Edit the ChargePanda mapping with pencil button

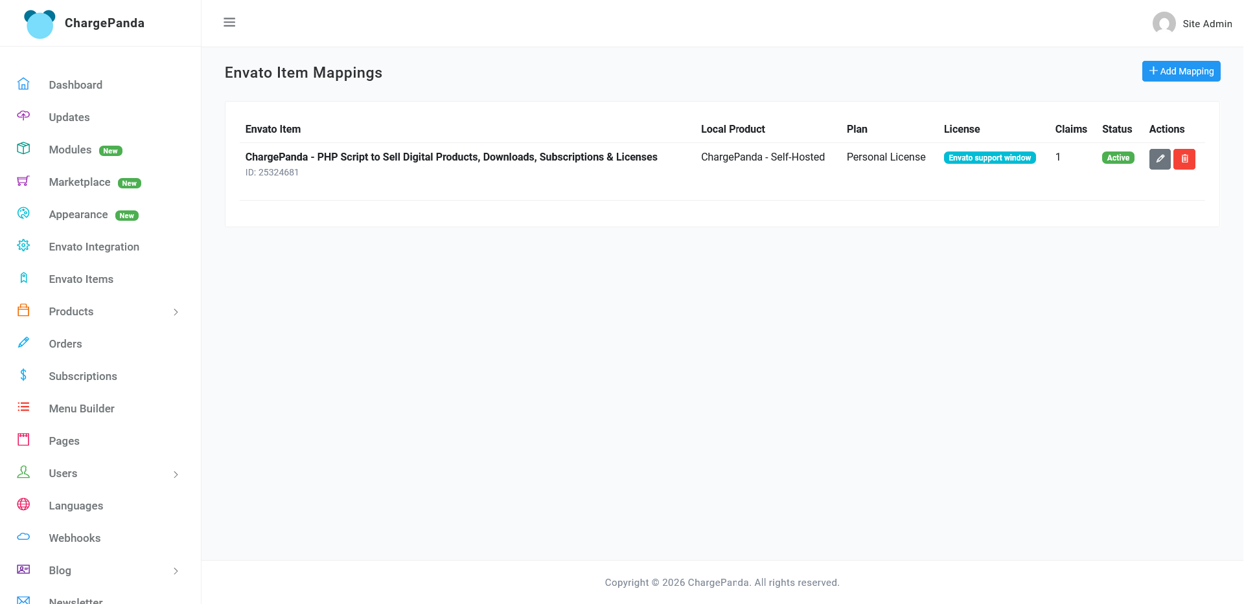click(1160, 159)
